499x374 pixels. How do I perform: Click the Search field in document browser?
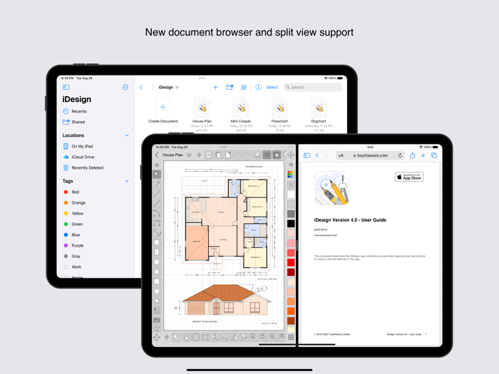(x=313, y=87)
